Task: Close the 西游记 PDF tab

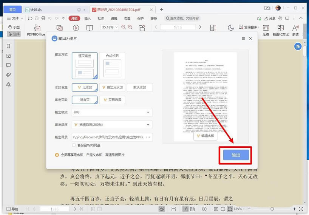Action: click(x=151, y=10)
